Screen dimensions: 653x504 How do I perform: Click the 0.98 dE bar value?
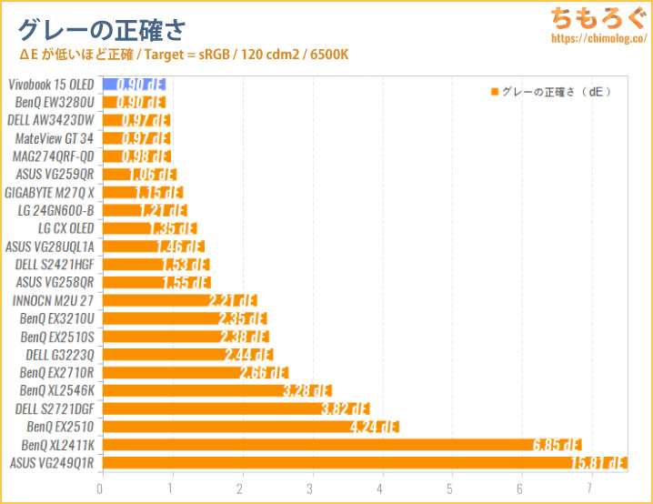[146, 156]
